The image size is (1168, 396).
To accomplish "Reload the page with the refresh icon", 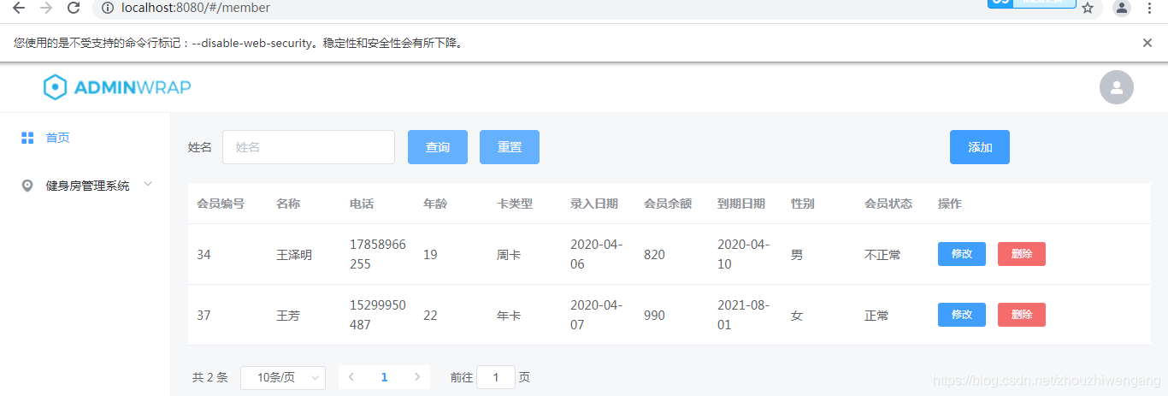I will point(74,8).
